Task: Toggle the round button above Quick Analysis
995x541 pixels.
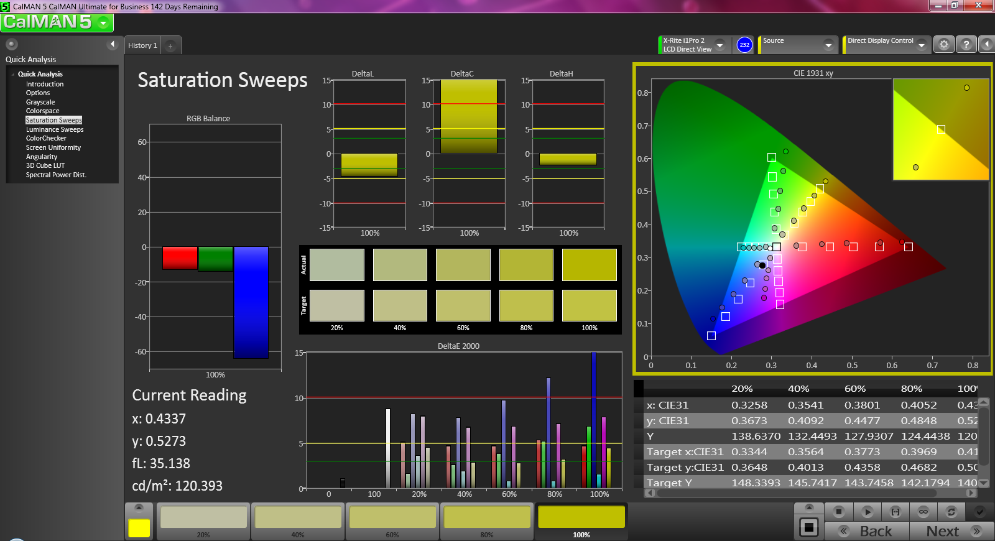Action: pos(11,44)
